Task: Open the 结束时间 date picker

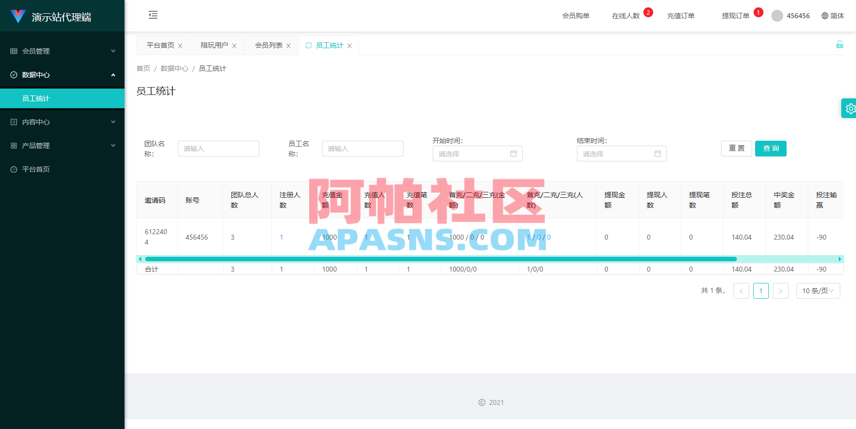Action: (622, 153)
